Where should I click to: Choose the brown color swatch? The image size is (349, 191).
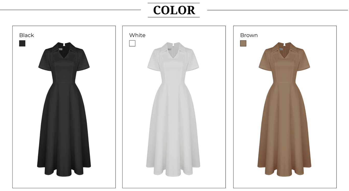[243, 43]
